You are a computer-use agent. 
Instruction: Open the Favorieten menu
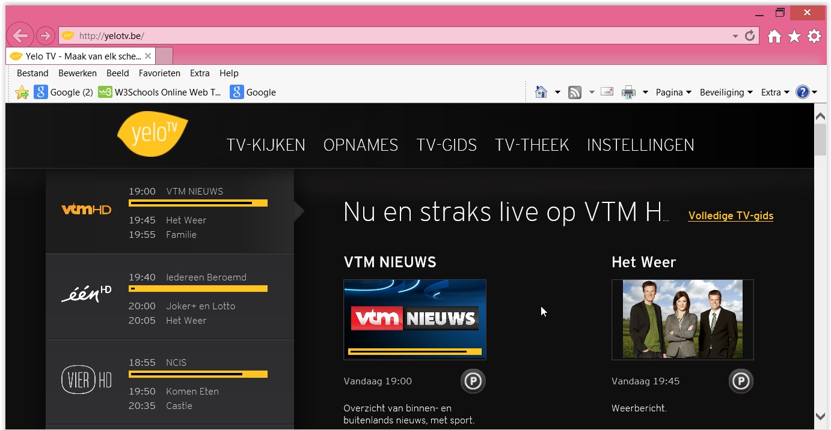(159, 73)
